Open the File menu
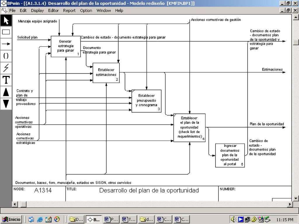This screenshot has height=224, width=299. click(x=12, y=10)
